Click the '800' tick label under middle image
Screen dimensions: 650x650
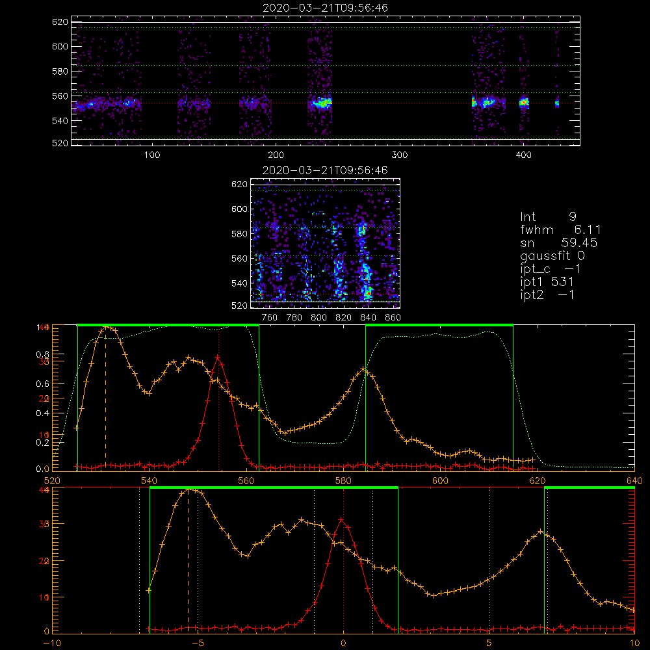coord(318,318)
